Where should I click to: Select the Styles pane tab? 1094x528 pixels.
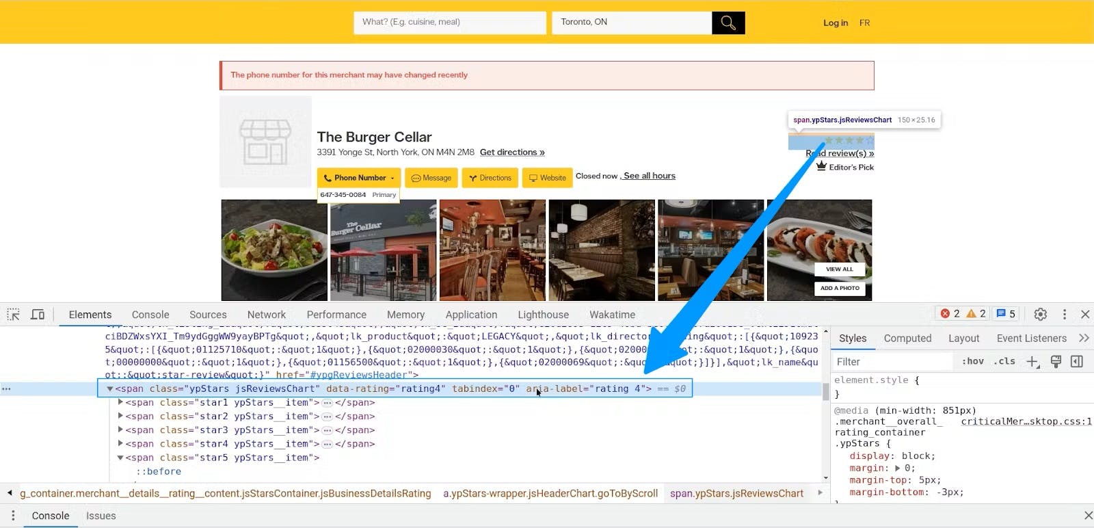click(853, 338)
